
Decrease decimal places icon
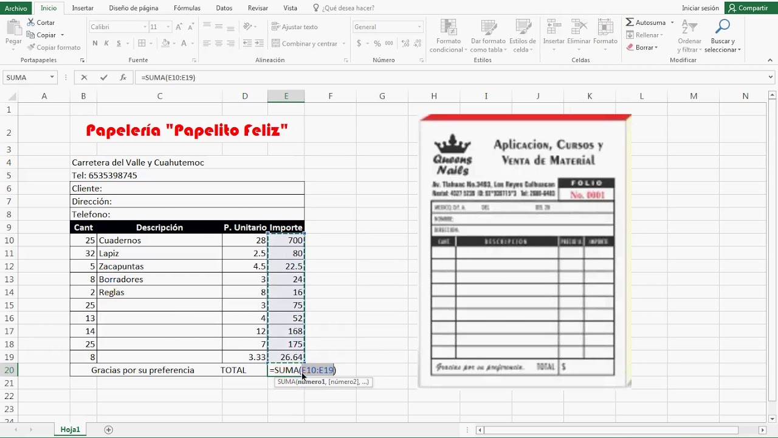pos(416,43)
